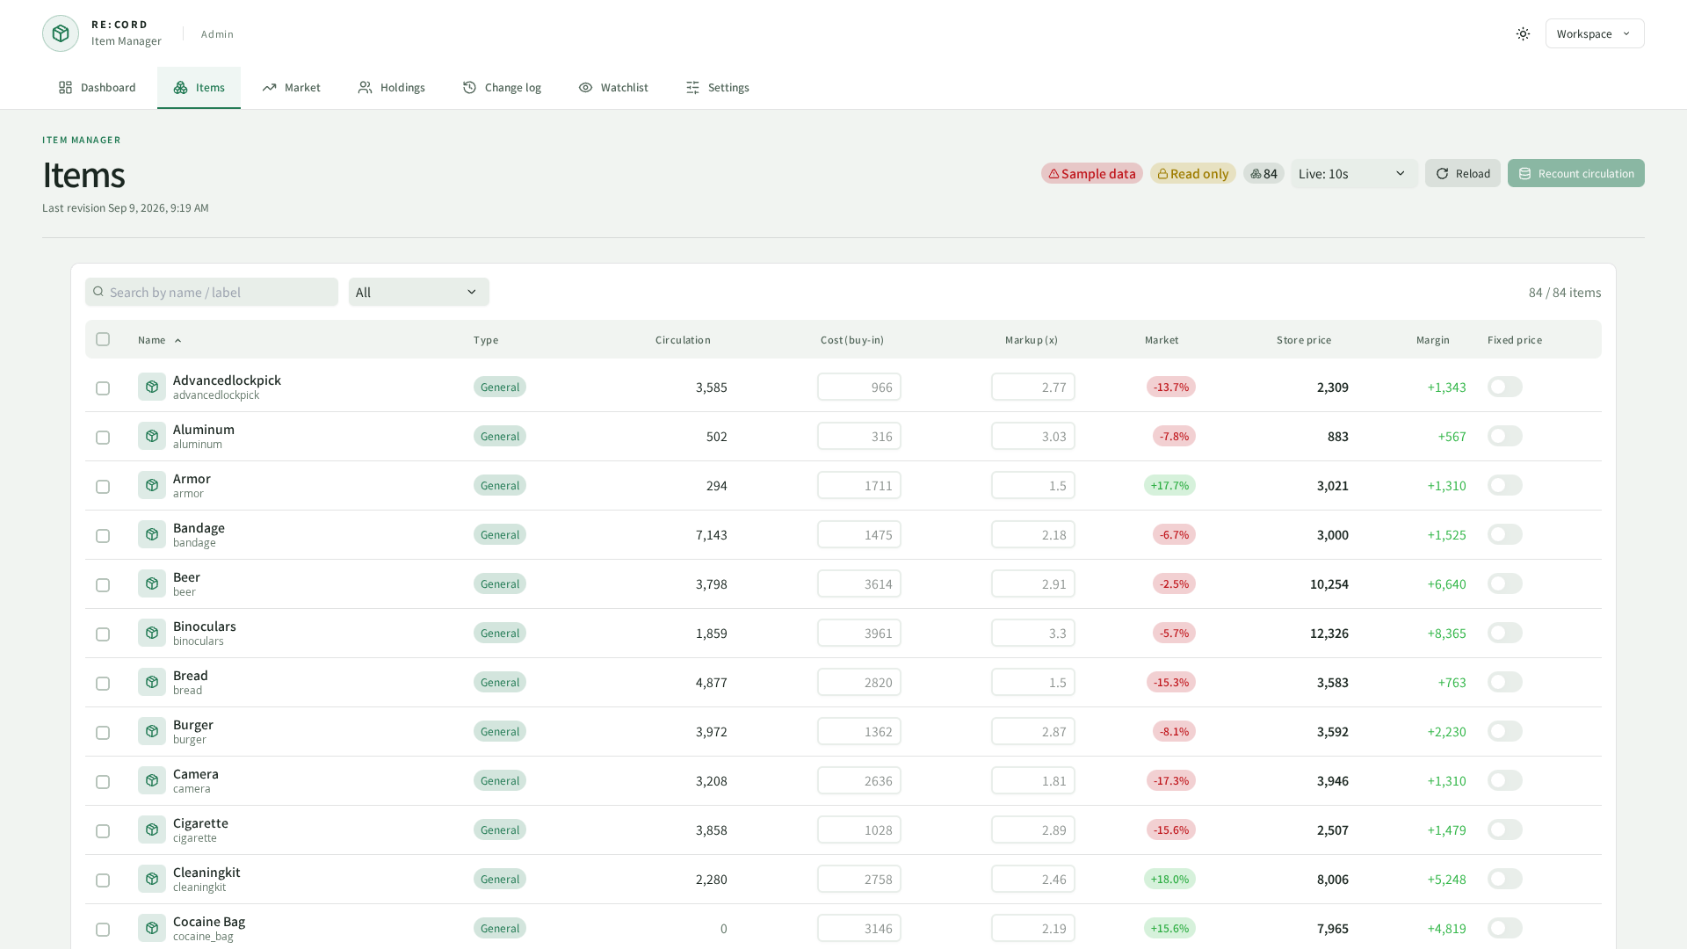Click the Advancedlockpick item cube icon
The width and height of the screenshot is (1687, 949).
click(x=152, y=387)
